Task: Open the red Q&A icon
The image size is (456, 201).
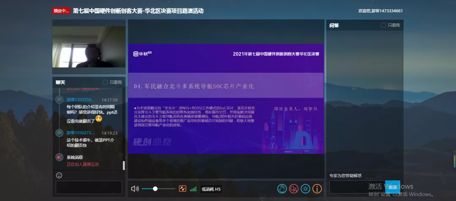Action: 294,189
